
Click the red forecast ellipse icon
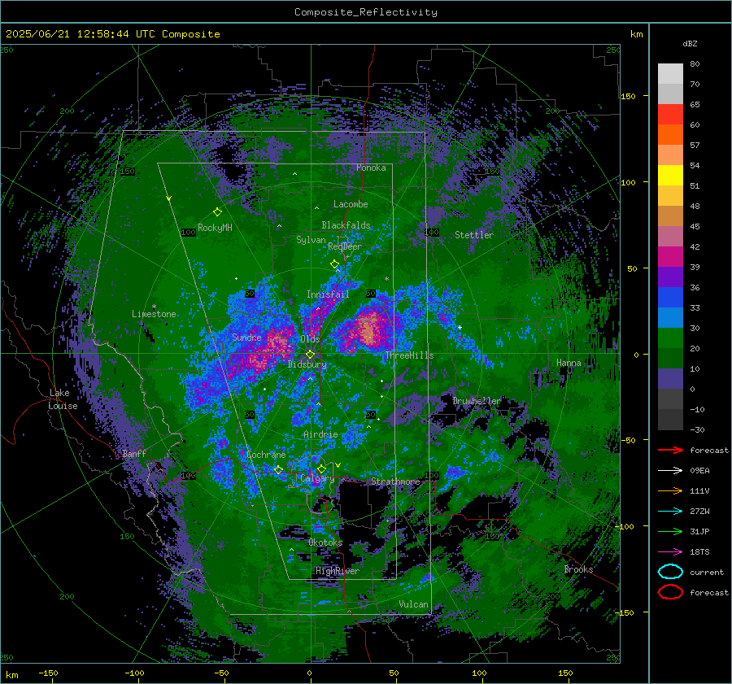[x=670, y=592]
